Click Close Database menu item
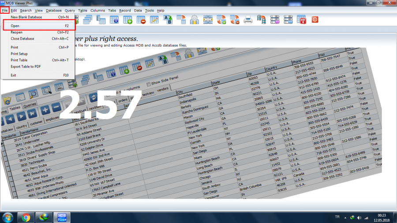 (22, 38)
